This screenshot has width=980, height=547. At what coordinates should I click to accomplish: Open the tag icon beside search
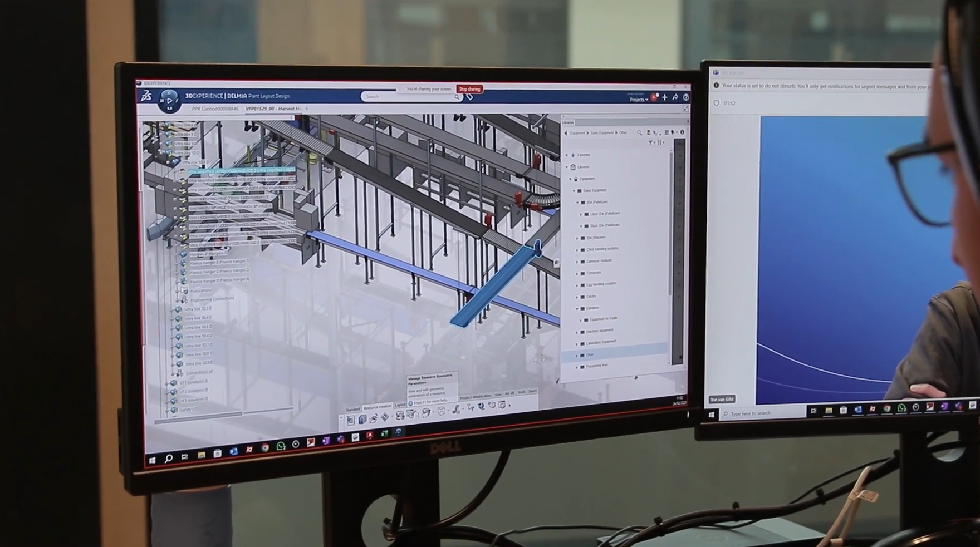469,97
